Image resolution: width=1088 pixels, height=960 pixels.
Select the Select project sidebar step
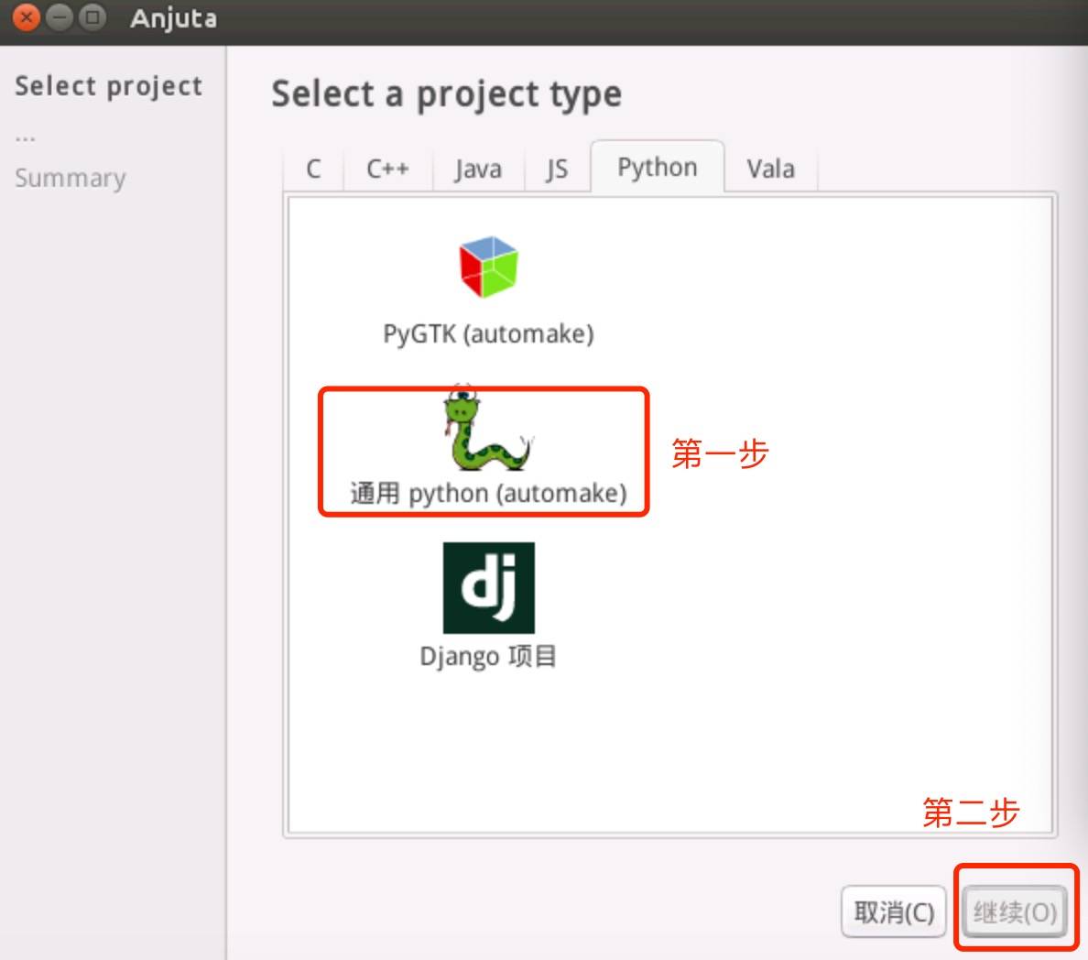[109, 86]
